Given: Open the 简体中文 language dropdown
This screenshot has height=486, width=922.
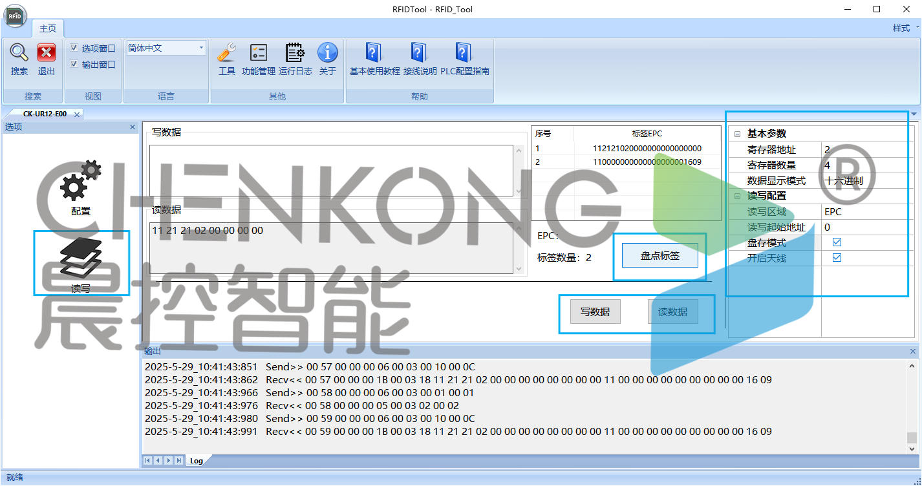Looking at the screenshot, I should point(201,48).
